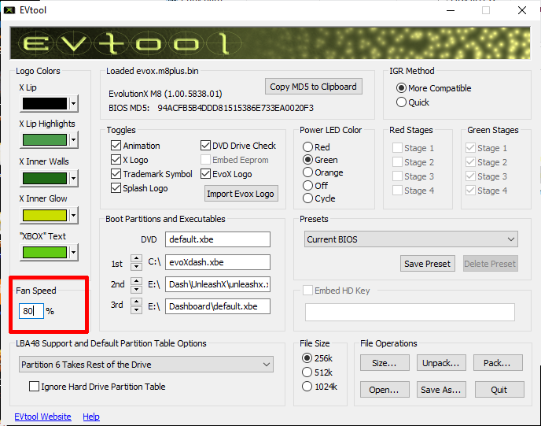Screen dimensions: 541x426
Task: Uncheck DVD Drive Check
Action: [x=238, y=146]
